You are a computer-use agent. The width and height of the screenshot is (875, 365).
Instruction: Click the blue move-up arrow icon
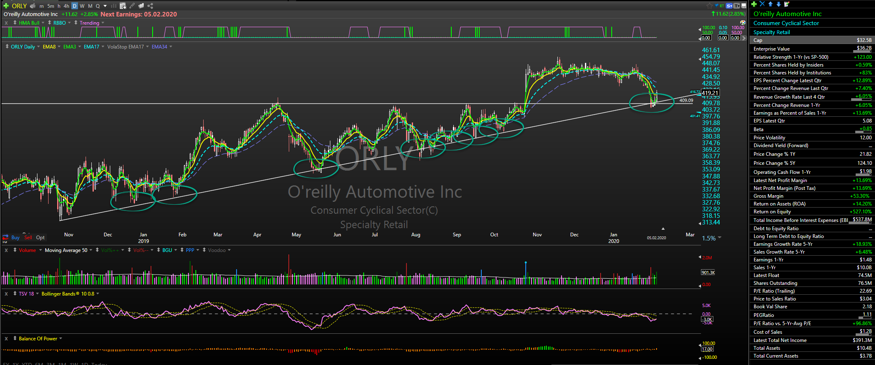tap(770, 4)
